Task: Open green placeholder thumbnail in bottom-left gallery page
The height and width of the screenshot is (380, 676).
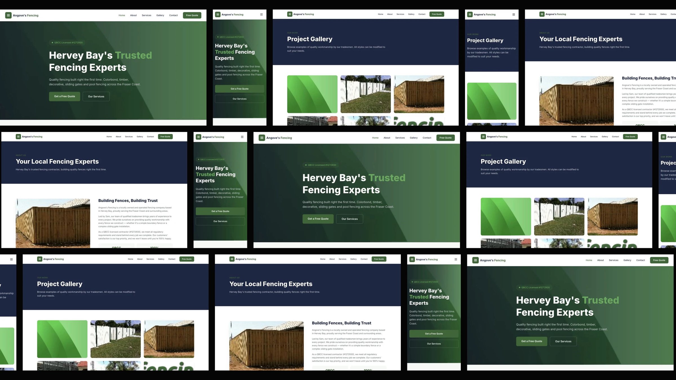Action: pyautogui.click(x=62, y=339)
